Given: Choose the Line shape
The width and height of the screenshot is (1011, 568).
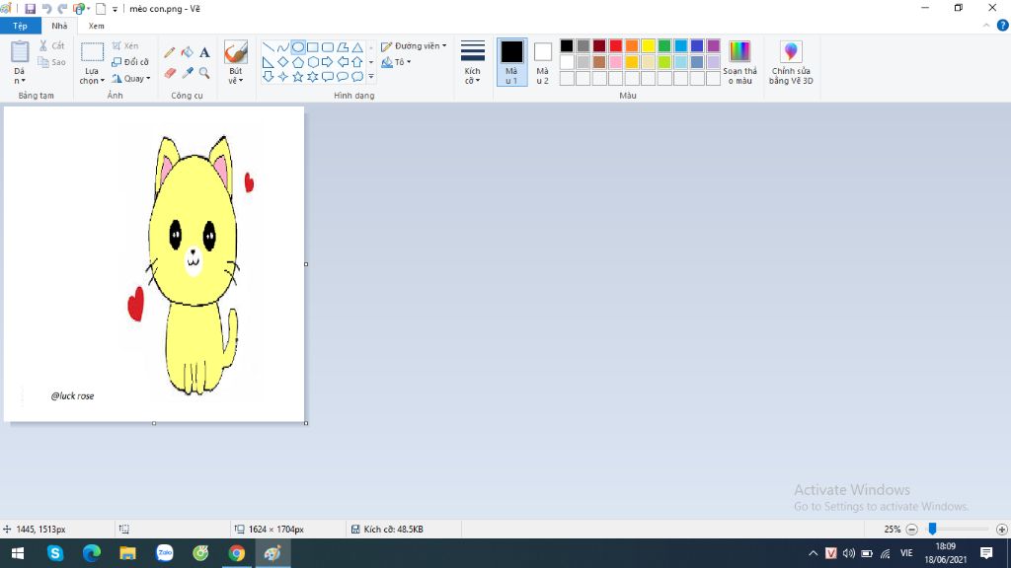Looking at the screenshot, I should click(x=269, y=47).
